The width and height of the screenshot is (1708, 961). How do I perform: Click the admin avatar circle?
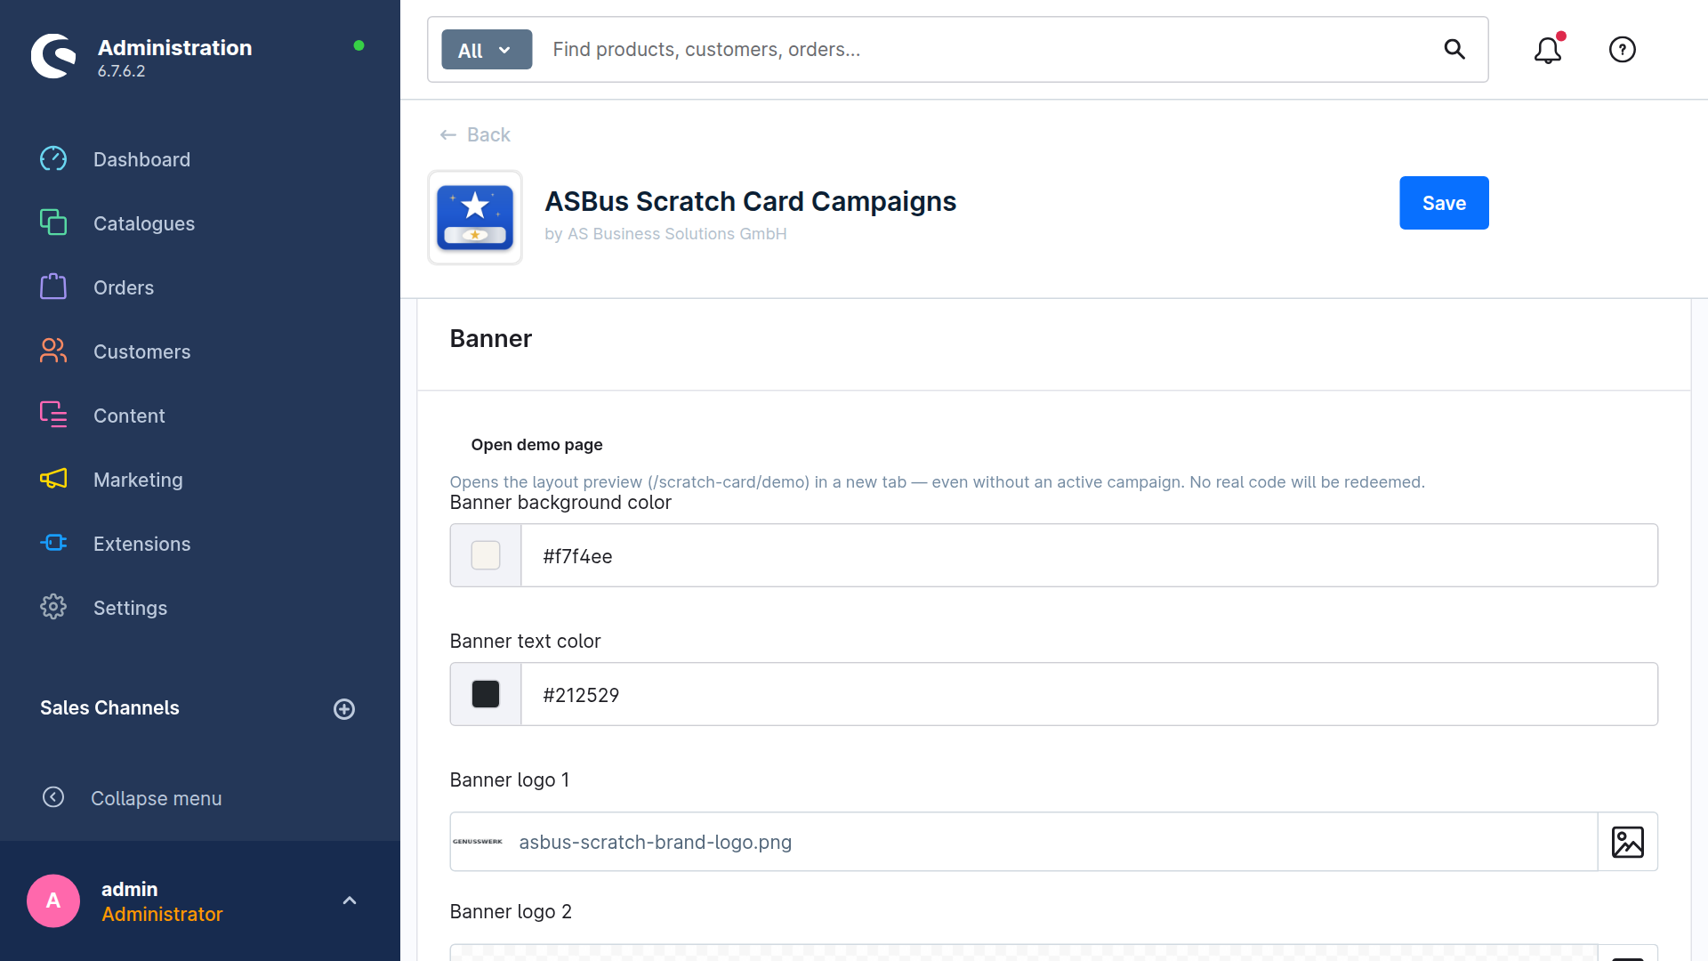pos(53,900)
